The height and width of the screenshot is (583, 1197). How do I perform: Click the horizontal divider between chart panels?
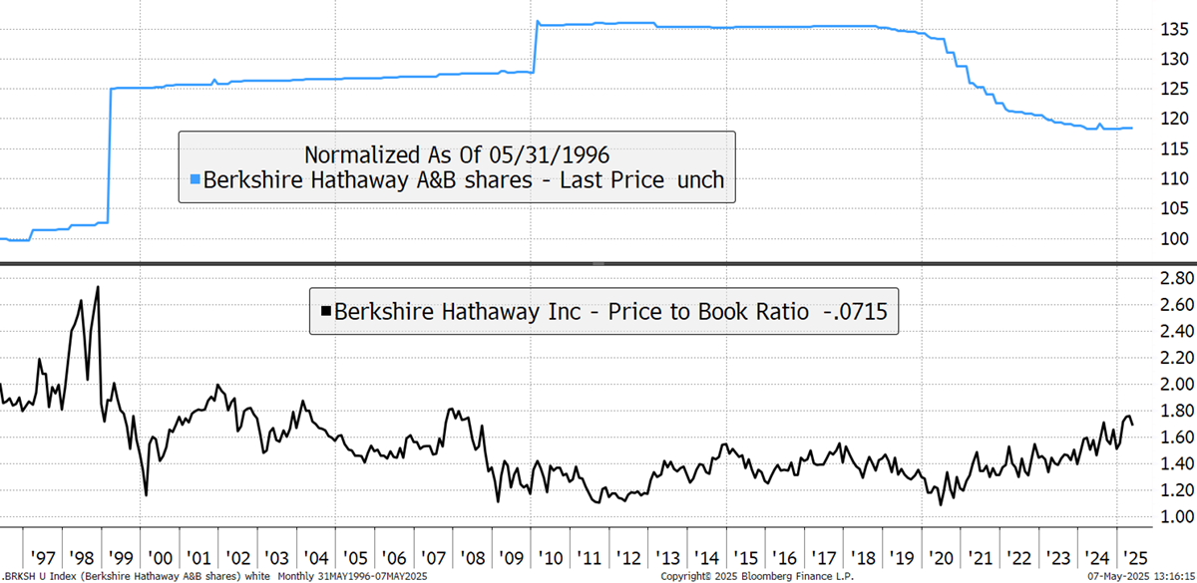[x=598, y=263]
